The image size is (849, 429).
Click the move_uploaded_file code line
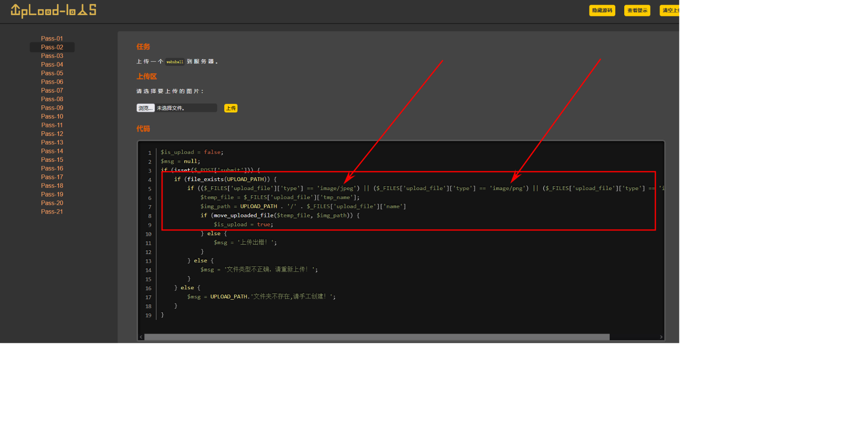pos(280,215)
